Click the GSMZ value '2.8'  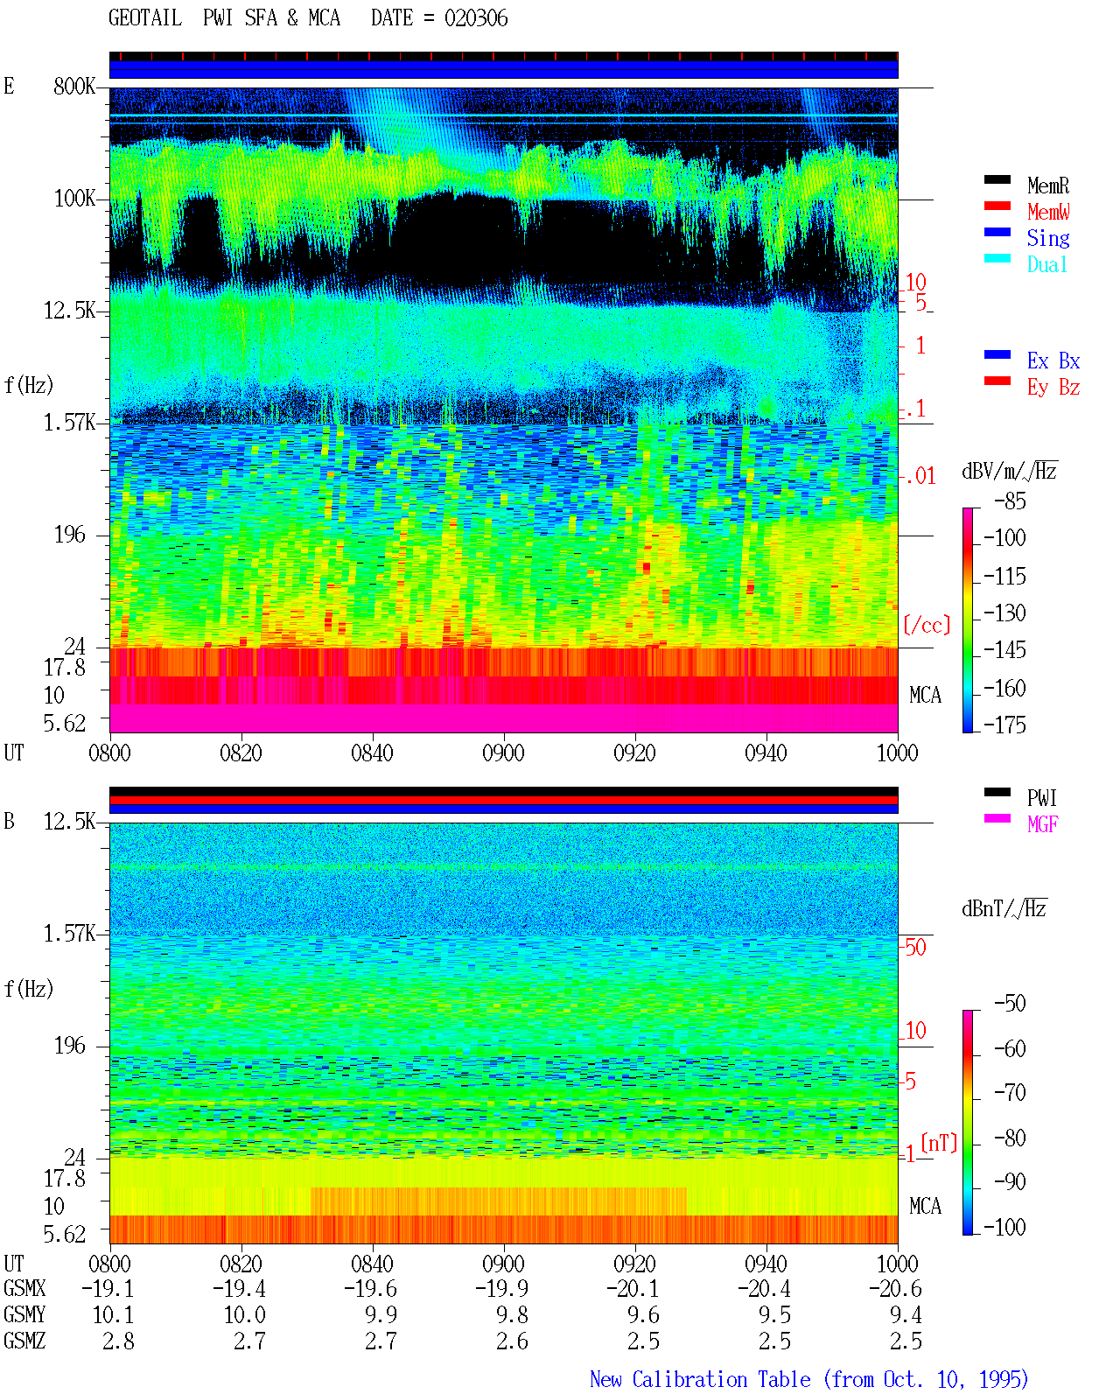(x=118, y=1341)
